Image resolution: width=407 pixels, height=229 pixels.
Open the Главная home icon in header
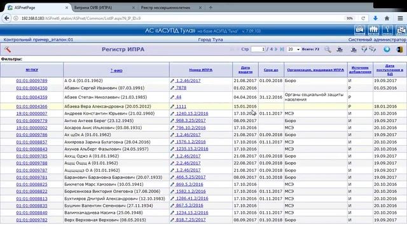coord(360,31)
